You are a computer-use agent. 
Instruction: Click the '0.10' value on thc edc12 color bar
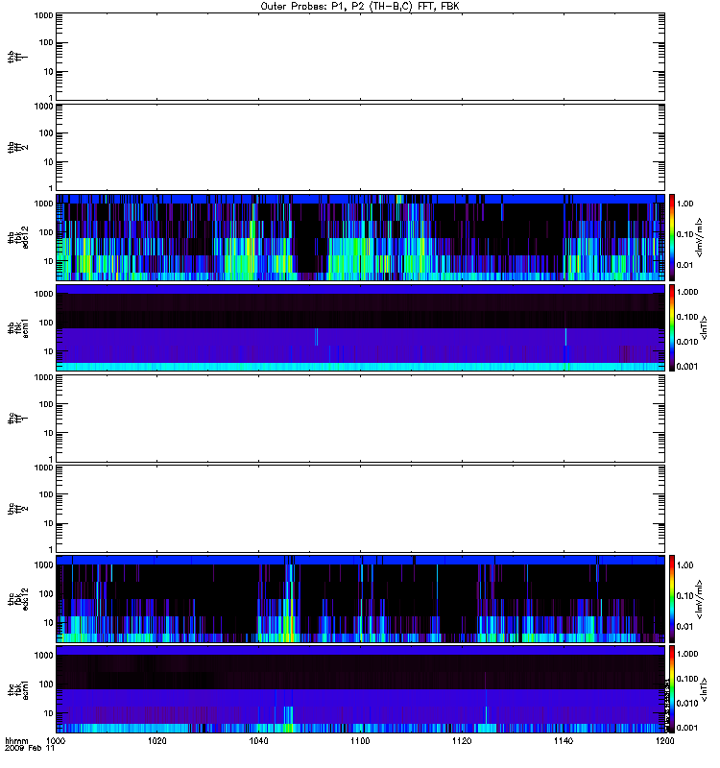pyautogui.click(x=684, y=596)
